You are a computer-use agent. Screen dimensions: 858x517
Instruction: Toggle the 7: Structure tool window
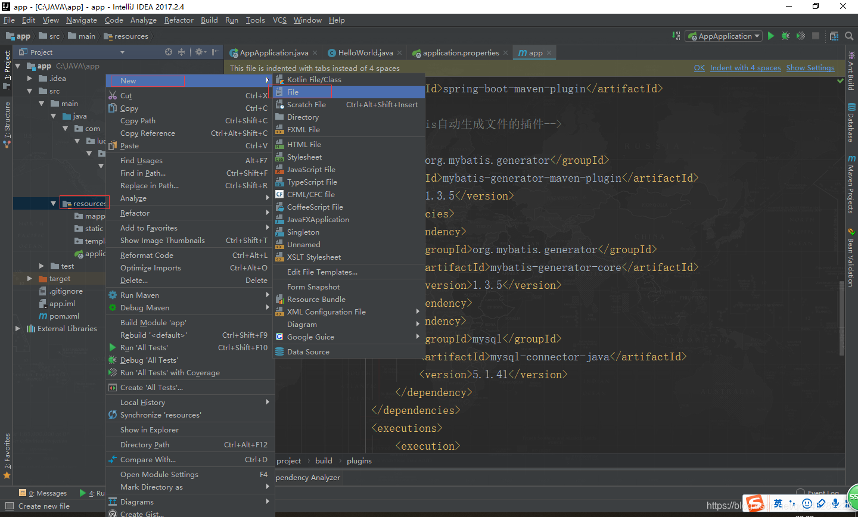tap(7, 124)
